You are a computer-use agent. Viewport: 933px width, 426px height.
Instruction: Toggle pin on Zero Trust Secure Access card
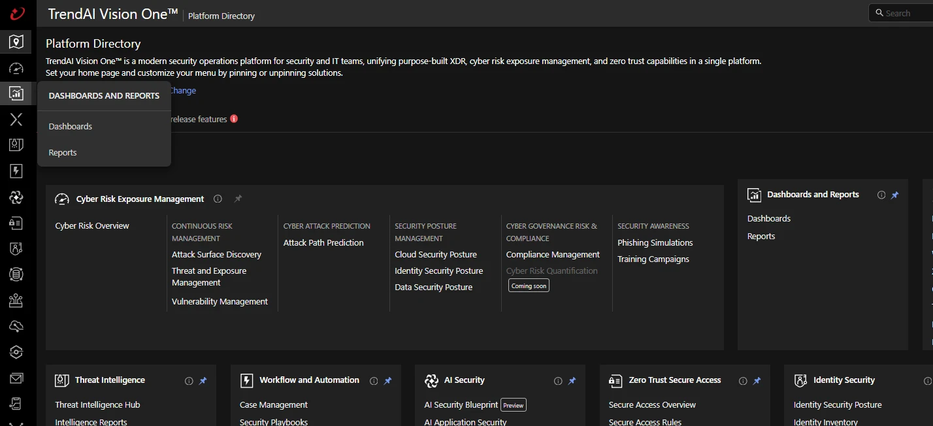(757, 381)
